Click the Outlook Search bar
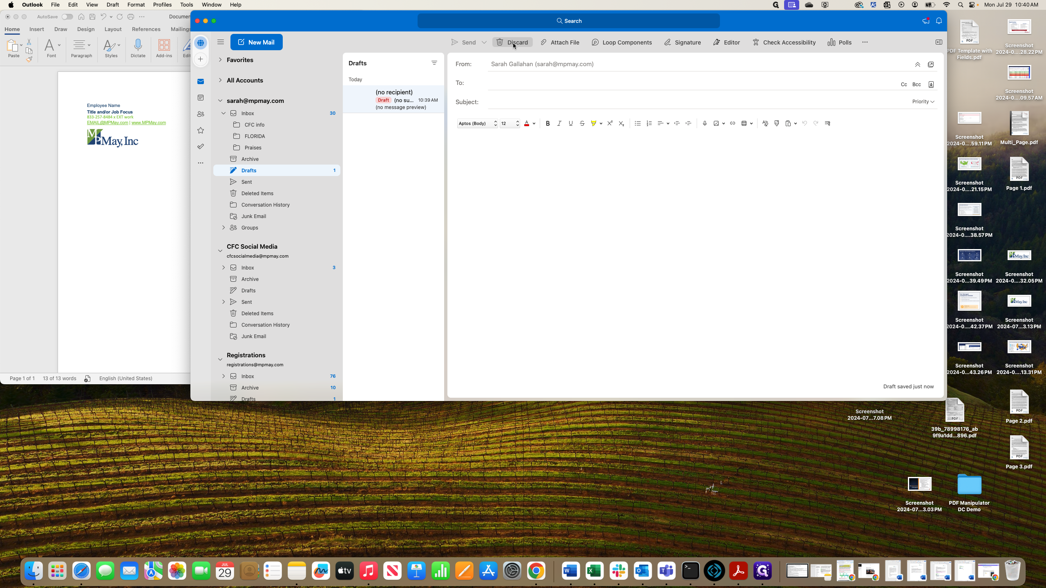1046x588 pixels. click(x=568, y=21)
